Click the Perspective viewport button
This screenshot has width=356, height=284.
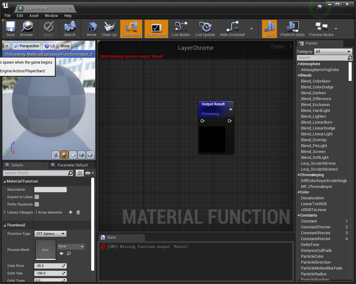pyautogui.click(x=27, y=46)
